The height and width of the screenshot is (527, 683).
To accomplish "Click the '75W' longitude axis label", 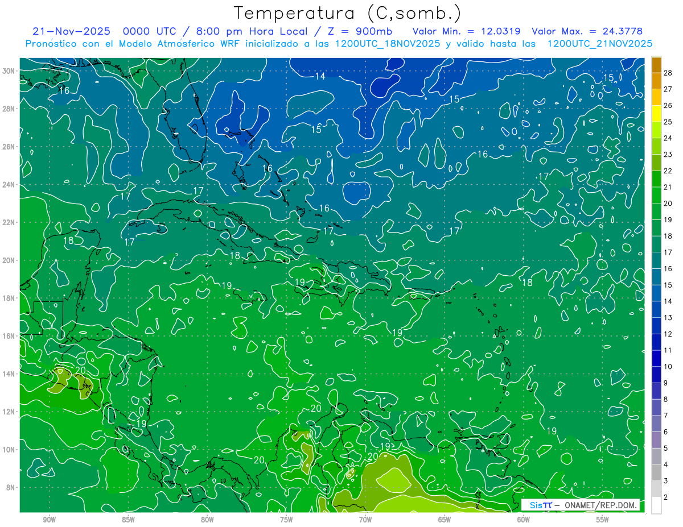I will pyautogui.click(x=286, y=520).
